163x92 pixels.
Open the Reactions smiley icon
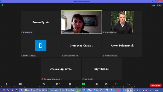106,84
